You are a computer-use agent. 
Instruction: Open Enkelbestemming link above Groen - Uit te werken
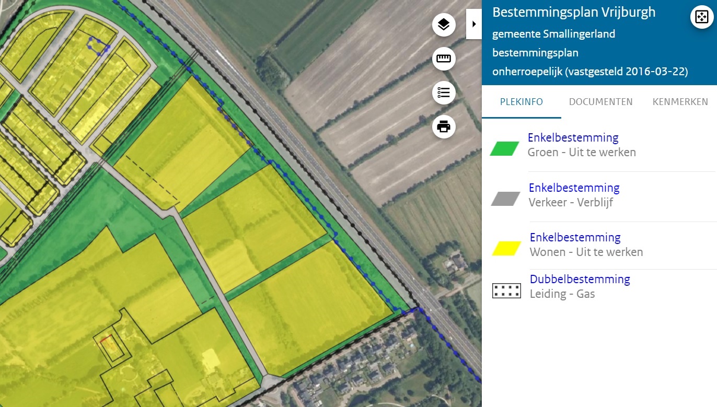573,138
